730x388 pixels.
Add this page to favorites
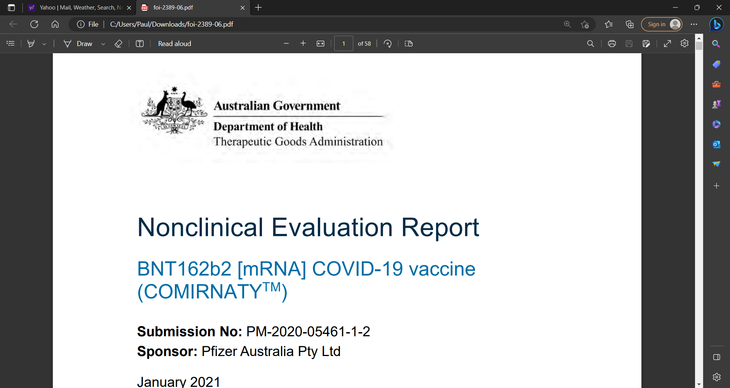pyautogui.click(x=585, y=24)
